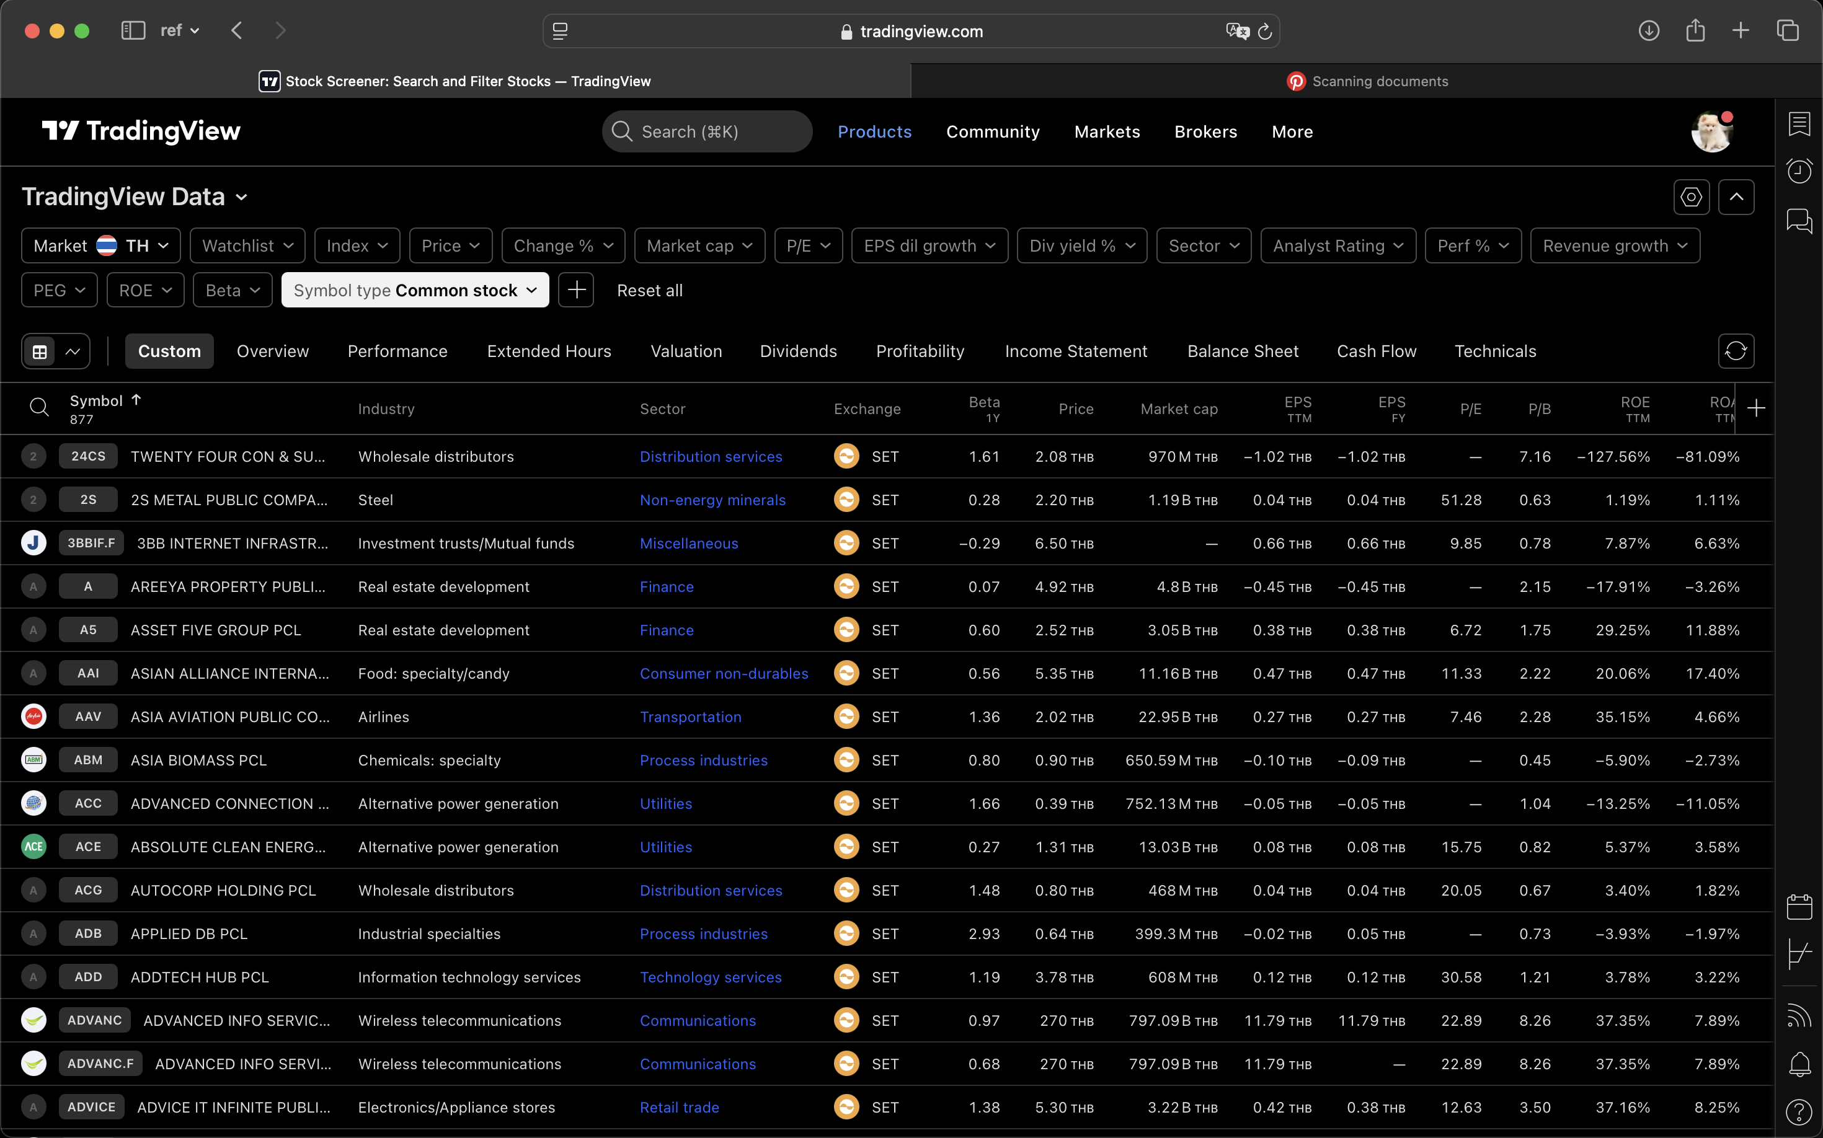Select the Custom tab

coord(169,351)
